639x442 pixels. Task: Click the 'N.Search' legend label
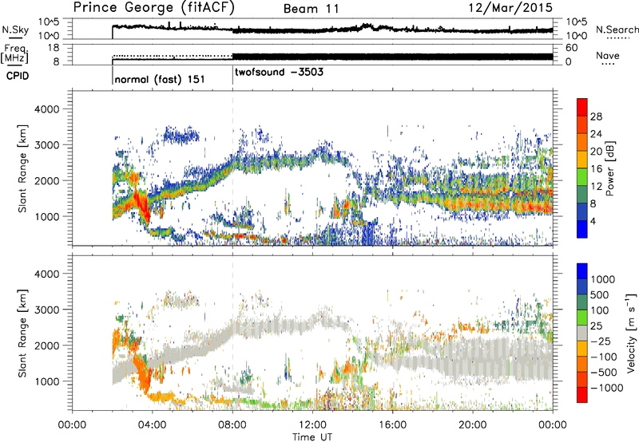coord(617,30)
